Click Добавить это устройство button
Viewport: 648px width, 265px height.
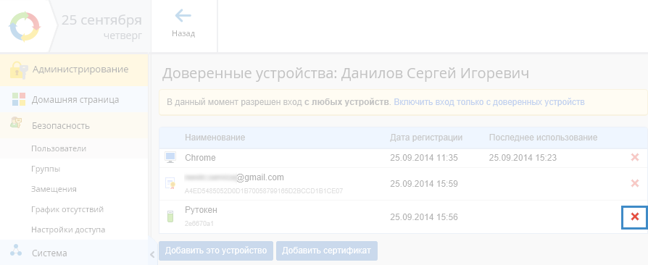click(216, 251)
